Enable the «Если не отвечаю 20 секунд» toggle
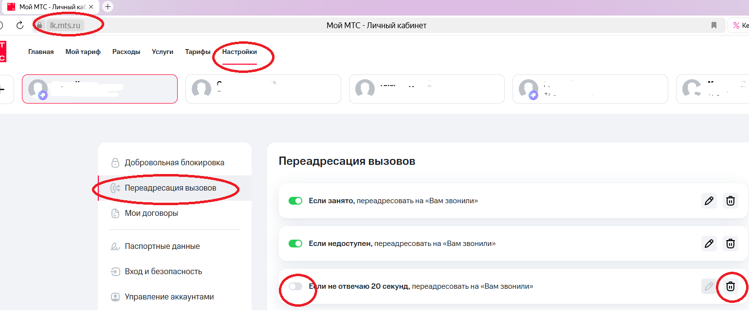The width and height of the screenshot is (749, 315). (x=295, y=286)
